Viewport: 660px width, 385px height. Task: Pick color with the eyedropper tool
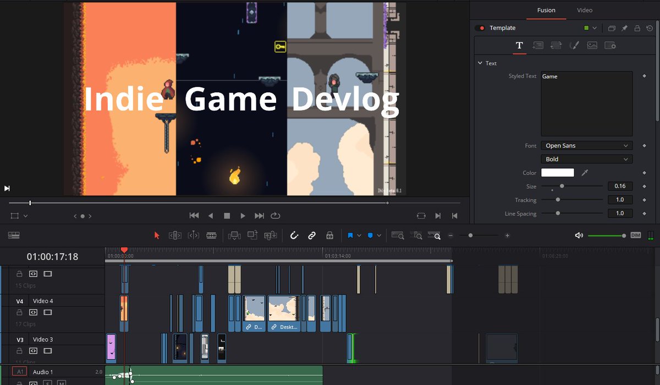[585, 173]
